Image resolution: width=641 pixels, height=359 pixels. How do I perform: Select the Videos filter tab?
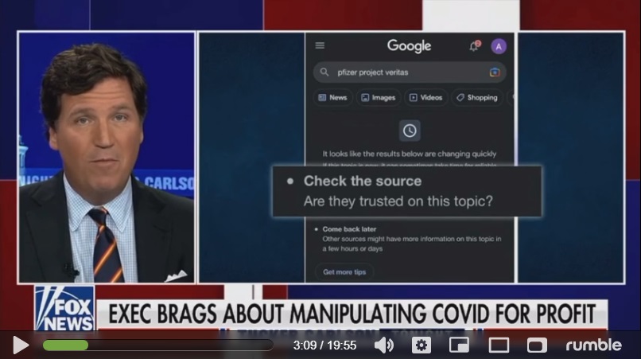(x=426, y=97)
